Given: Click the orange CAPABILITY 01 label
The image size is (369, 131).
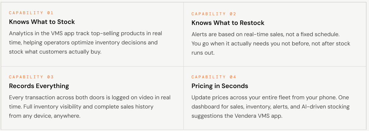Looking at the screenshot, I should pyautogui.click(x=31, y=13).
